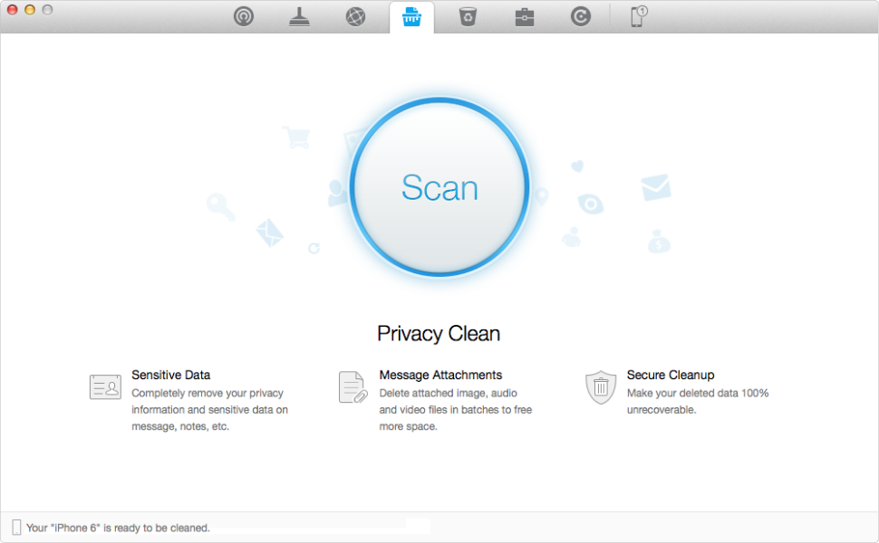
Task: Open the Quick Clean target icon tab
Action: (243, 17)
